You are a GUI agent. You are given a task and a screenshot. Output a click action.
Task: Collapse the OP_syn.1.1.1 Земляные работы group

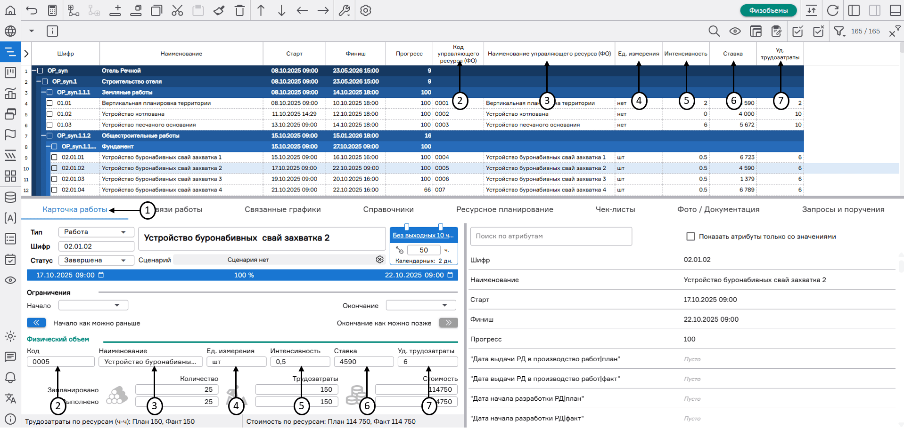click(x=43, y=92)
